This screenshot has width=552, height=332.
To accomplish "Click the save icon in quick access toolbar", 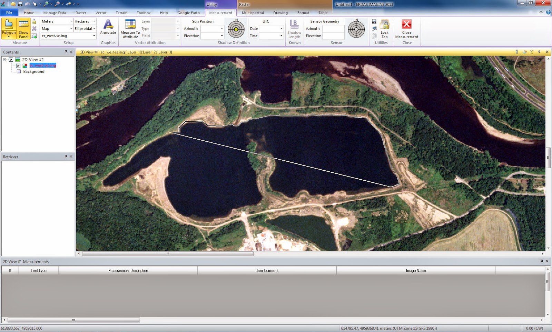I will coord(20,4).
